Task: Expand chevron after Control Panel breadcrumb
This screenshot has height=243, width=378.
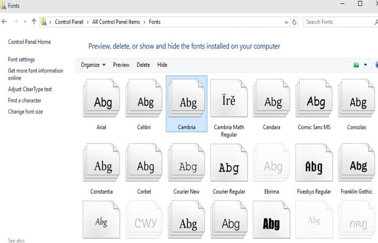Action: (87, 22)
